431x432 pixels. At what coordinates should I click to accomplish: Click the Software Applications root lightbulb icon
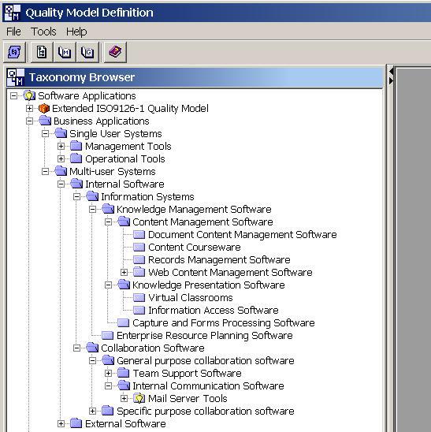pos(29,96)
